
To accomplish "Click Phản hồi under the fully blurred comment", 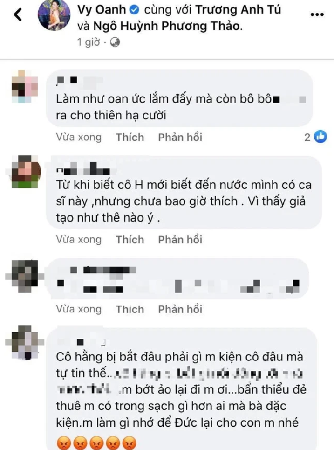I will point(180,309).
